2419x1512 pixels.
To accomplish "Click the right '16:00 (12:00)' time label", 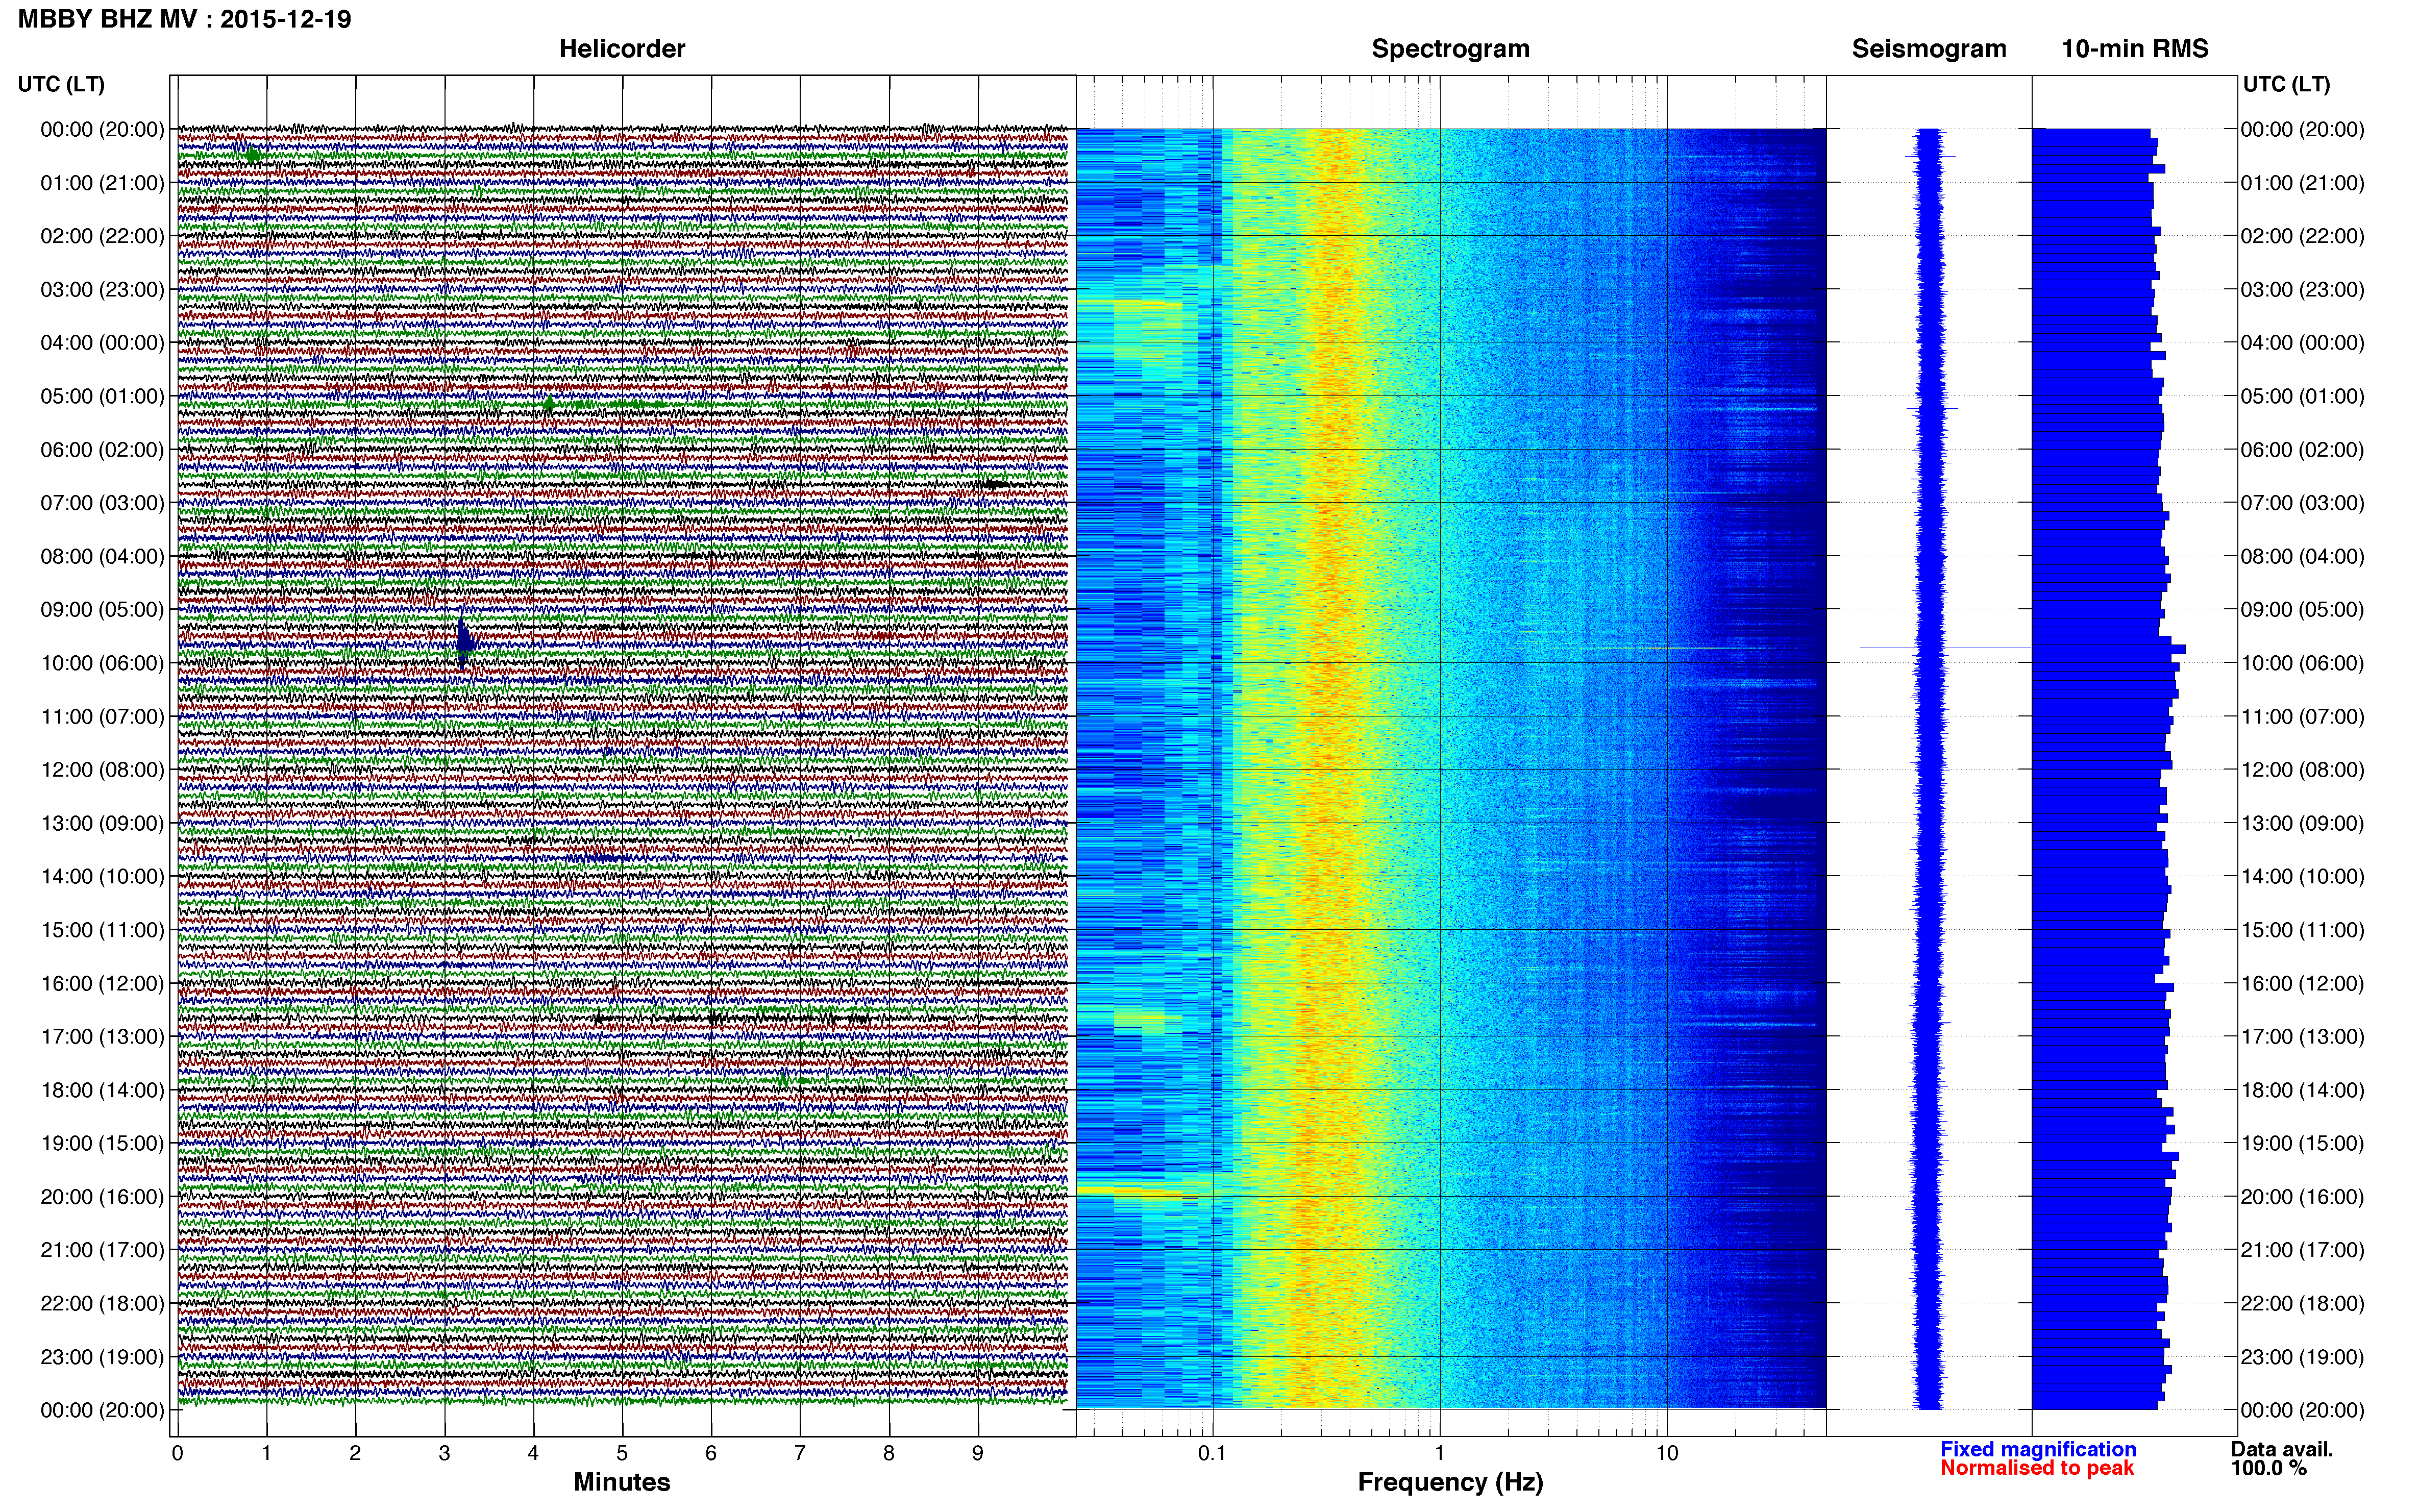I will coord(2303,983).
